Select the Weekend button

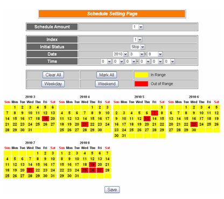tap(107, 84)
